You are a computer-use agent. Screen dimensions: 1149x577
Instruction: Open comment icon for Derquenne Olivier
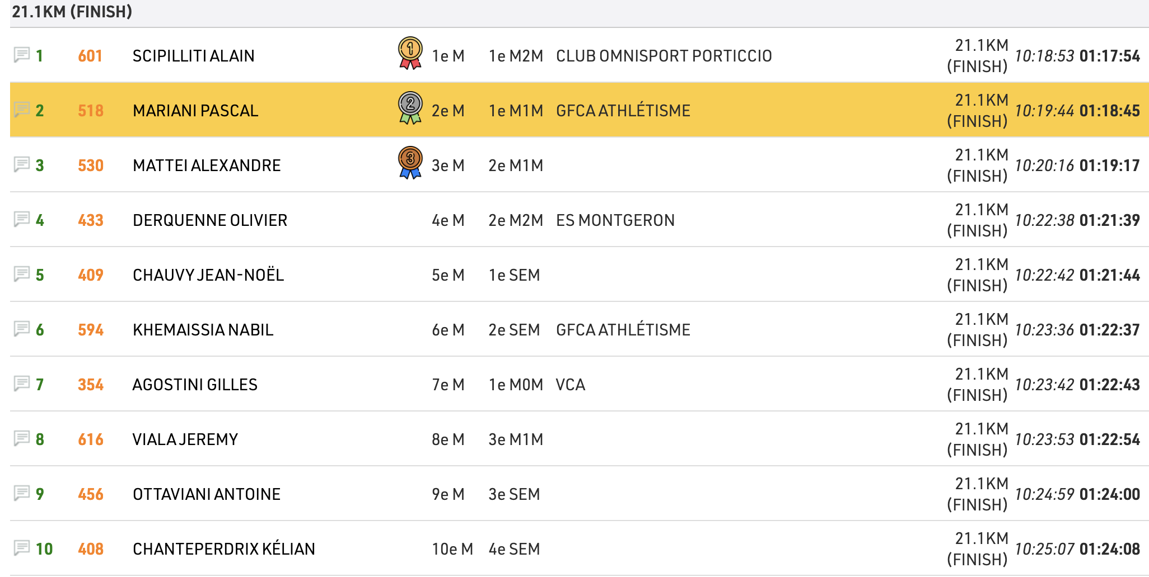coord(22,219)
